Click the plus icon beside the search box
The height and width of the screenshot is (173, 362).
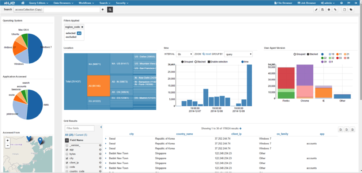click(102, 9)
